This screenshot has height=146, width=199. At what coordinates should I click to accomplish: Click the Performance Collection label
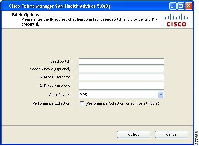(52, 103)
